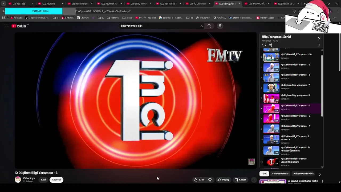
Task: Select the Tümü filter chip
Action: pyautogui.click(x=264, y=174)
